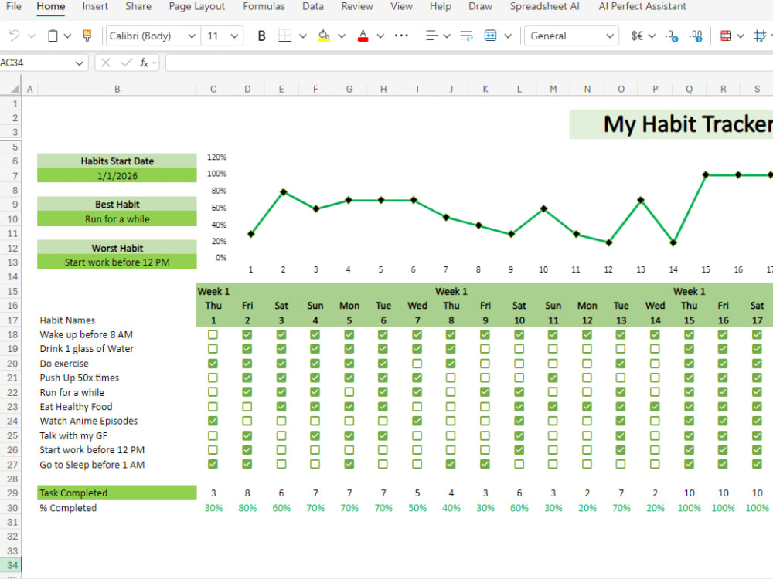The image size is (773, 579).
Task: Switch to the Data tab
Action: pos(313,6)
